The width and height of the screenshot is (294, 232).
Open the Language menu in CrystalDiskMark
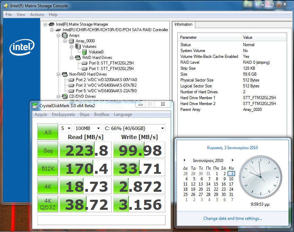[123, 114]
